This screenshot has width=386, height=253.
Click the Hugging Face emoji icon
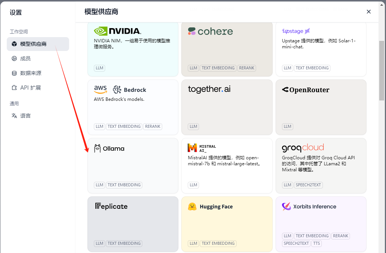pos(192,207)
